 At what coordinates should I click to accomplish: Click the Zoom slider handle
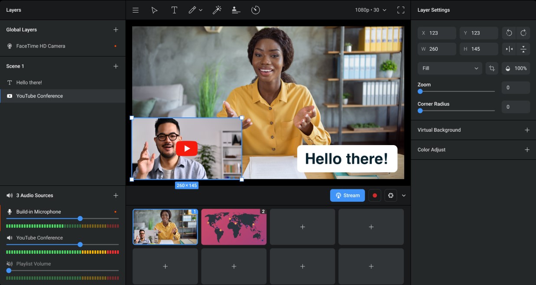(x=420, y=91)
